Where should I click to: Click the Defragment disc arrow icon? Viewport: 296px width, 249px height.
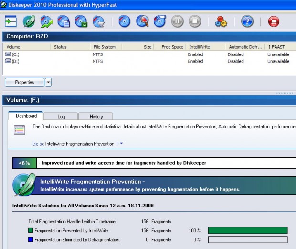160,22
